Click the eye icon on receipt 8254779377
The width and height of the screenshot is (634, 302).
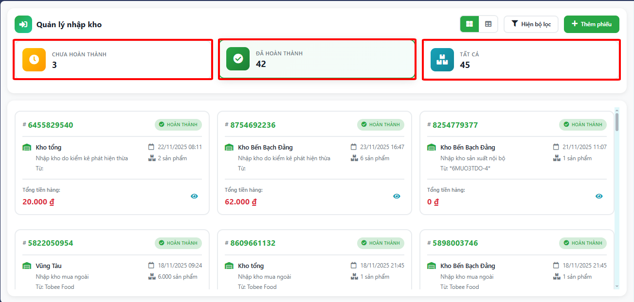(x=599, y=196)
